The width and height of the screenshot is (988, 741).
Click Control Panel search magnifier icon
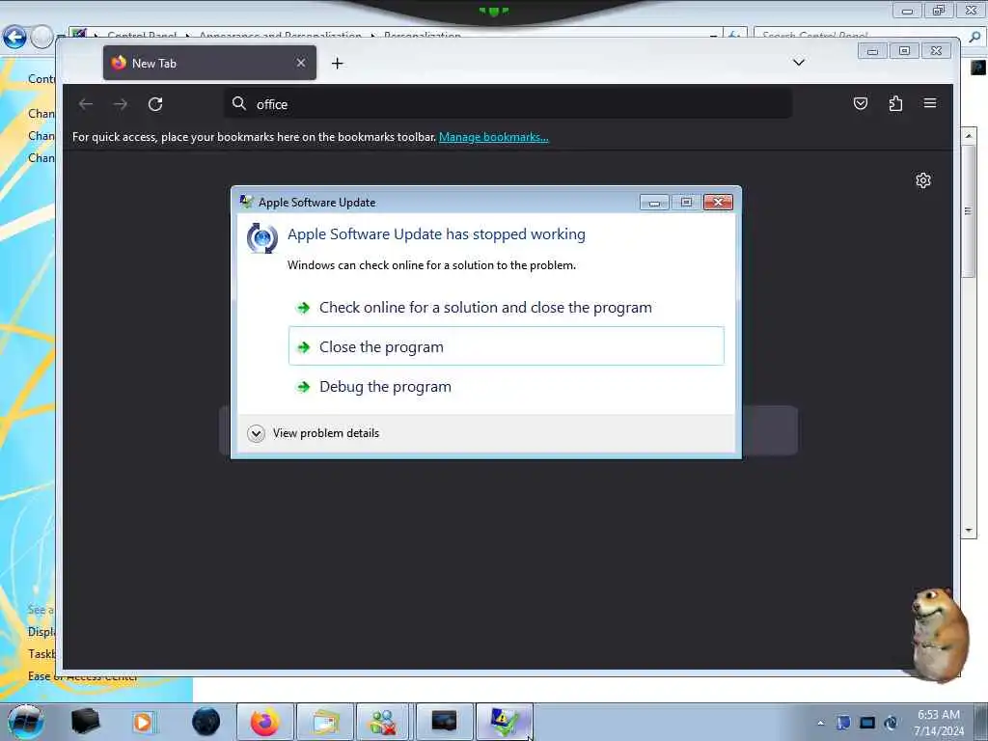pos(974,37)
